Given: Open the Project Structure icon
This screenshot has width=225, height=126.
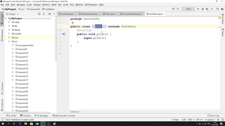Looking at the screenshot, I should 222,9.
